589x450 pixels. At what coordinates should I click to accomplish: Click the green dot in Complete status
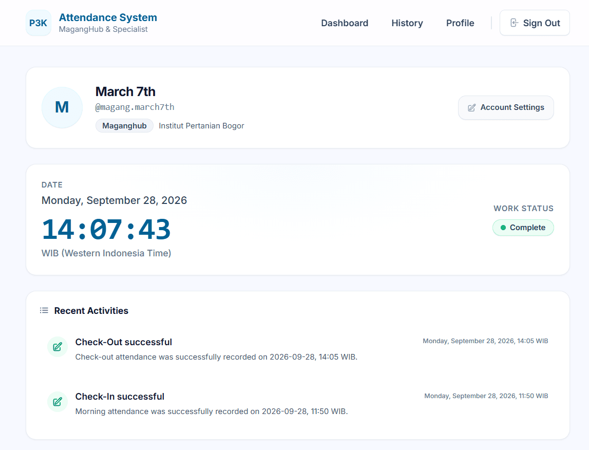coord(503,228)
